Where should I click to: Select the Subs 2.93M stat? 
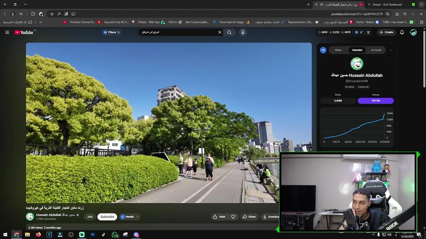(x=338, y=101)
